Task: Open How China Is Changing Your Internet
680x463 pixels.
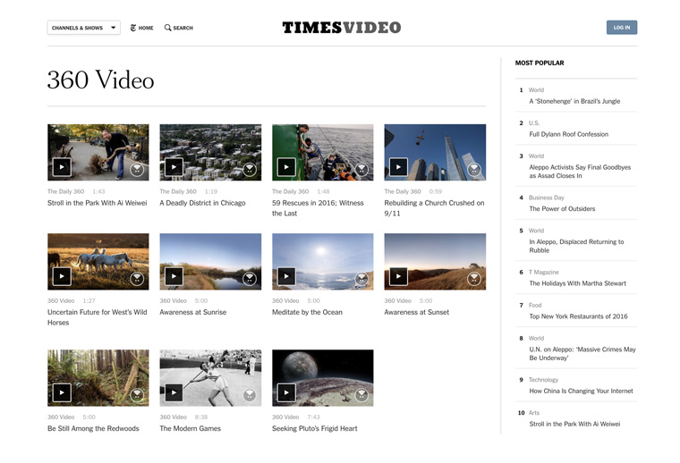Action: click(581, 391)
